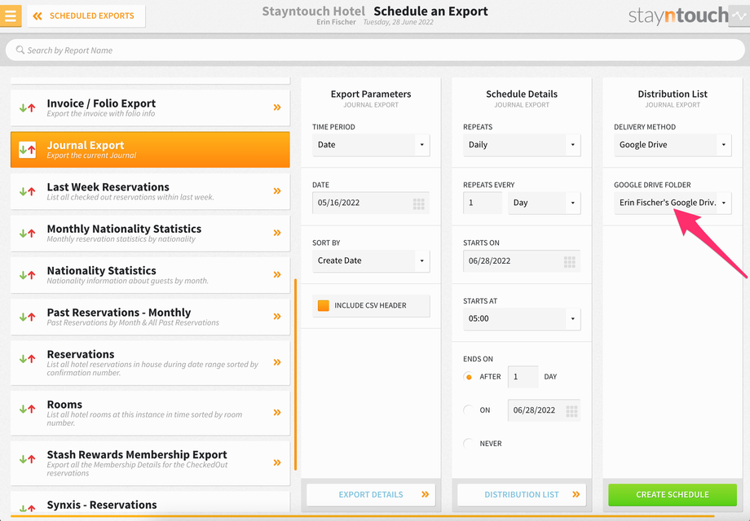Click the Rooms export arrows icon

point(27,409)
